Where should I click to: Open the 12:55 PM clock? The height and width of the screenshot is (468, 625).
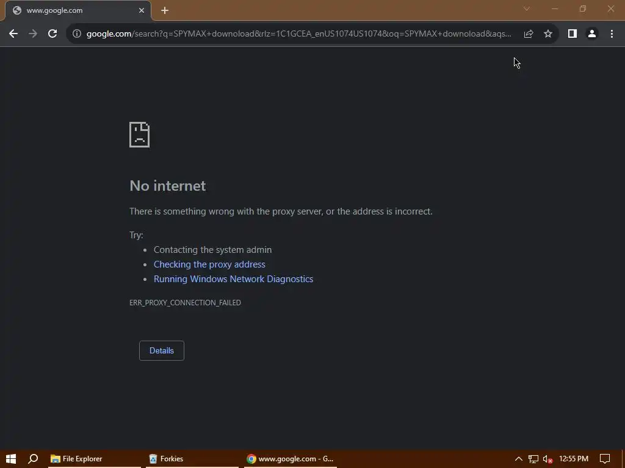(x=574, y=459)
